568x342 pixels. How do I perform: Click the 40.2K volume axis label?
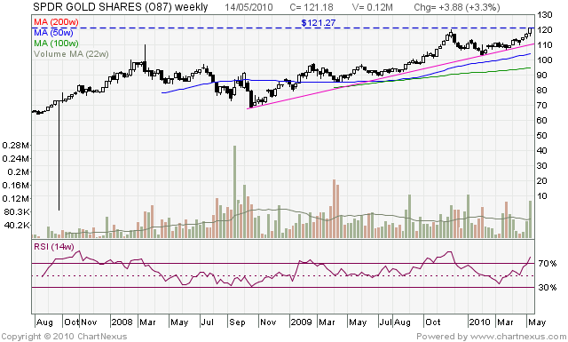coord(17,226)
